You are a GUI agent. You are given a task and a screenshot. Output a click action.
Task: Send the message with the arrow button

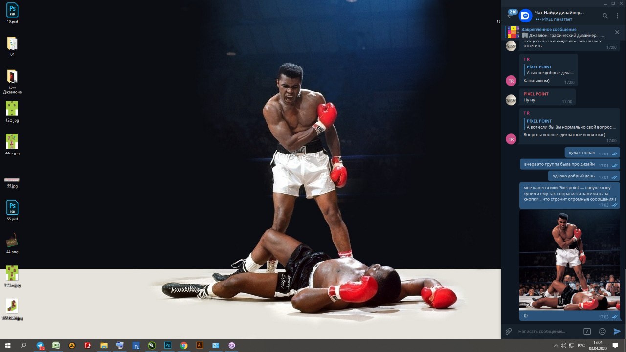pyautogui.click(x=617, y=331)
